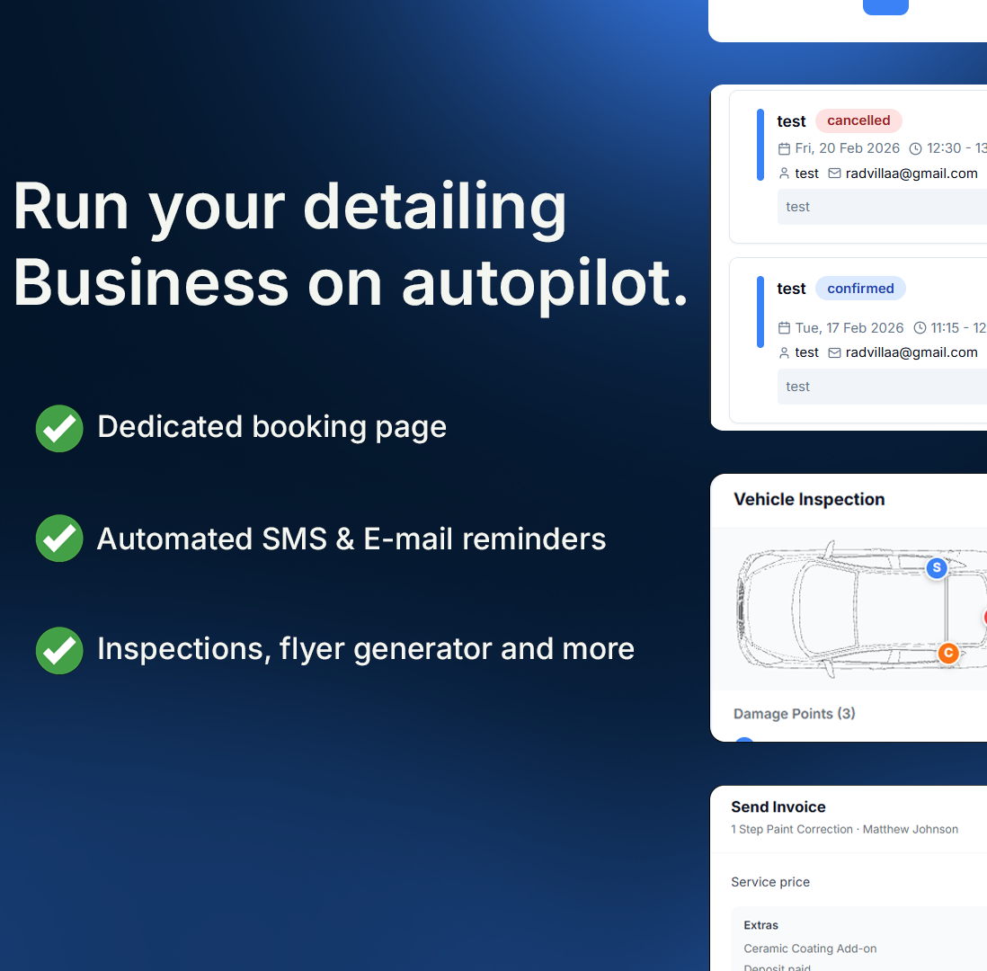
Task: Select the confirmed status badge
Action: pos(860,288)
